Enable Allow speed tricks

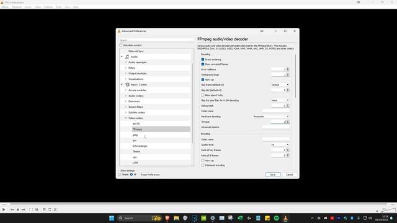(203, 95)
